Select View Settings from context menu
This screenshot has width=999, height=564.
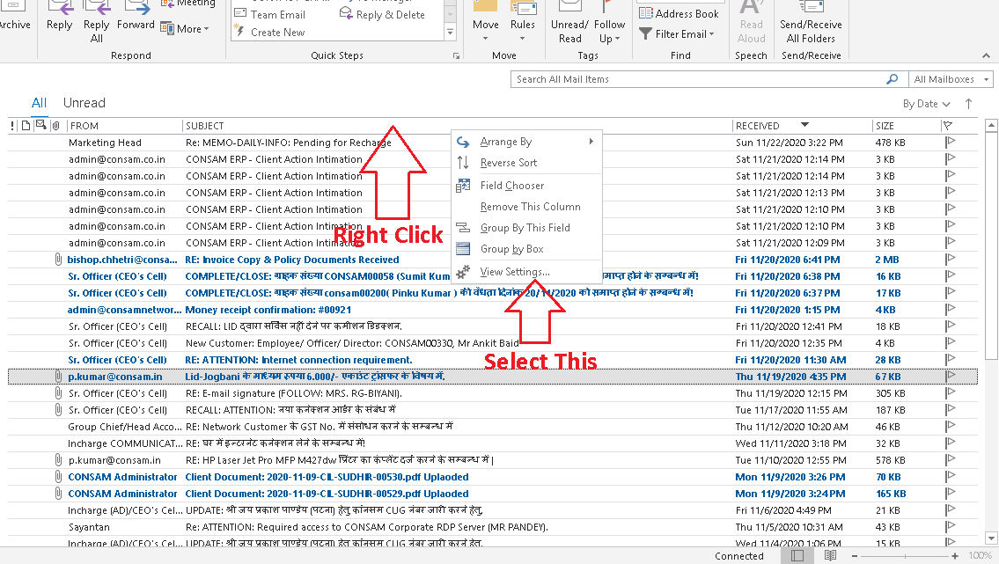point(515,272)
